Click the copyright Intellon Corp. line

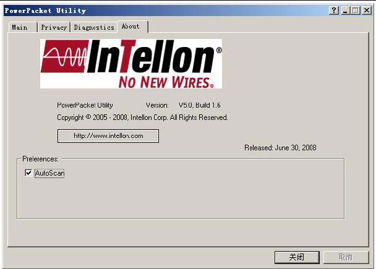(142, 117)
